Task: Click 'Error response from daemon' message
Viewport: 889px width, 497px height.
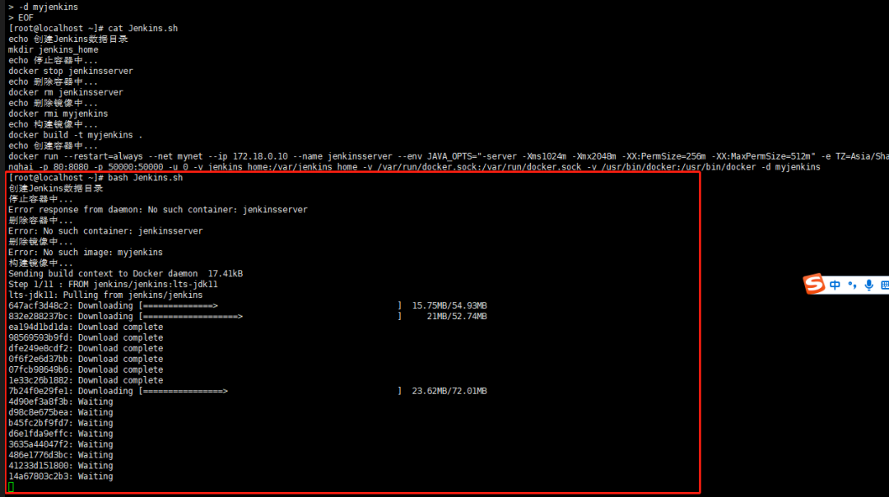Action: (157, 210)
